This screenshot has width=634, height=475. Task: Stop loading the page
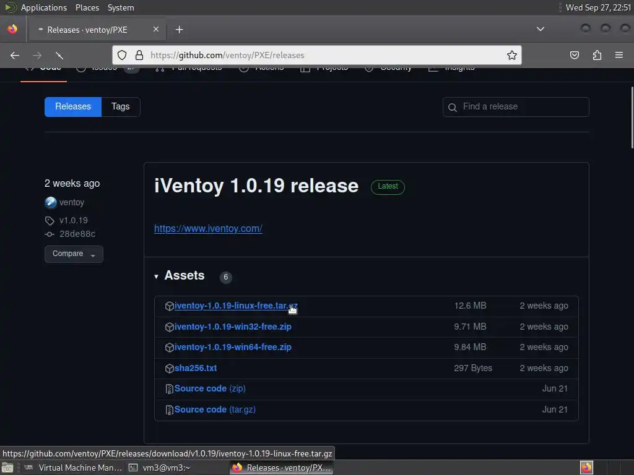point(59,55)
